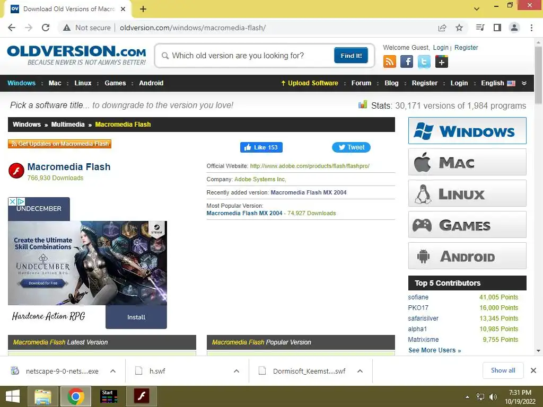This screenshot has width=543, height=407.
Task: Click the Like 153 button
Action: 261,147
